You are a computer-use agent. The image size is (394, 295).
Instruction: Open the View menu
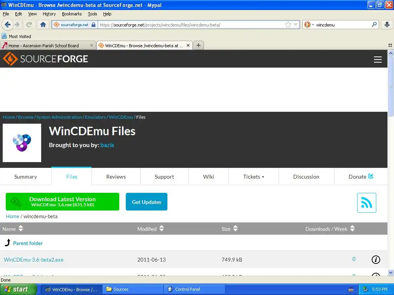tap(32, 14)
